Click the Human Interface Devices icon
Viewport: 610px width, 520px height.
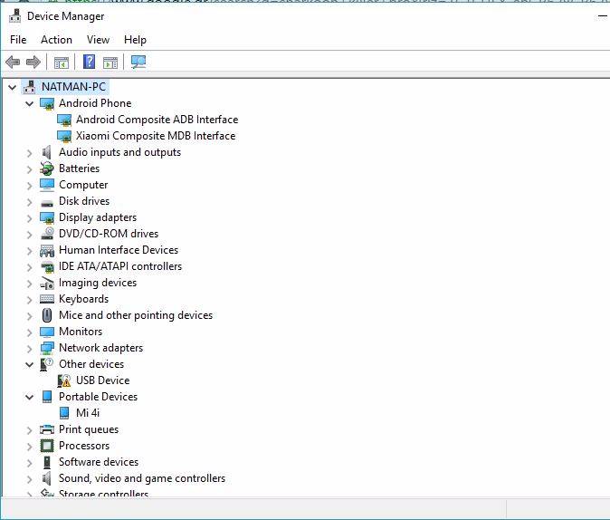tap(47, 250)
